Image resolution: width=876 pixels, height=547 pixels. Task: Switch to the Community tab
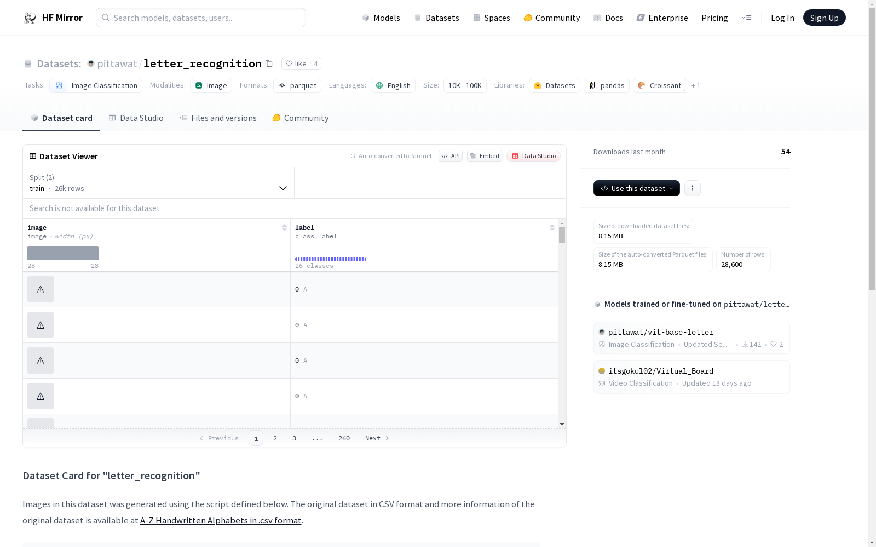tap(301, 118)
